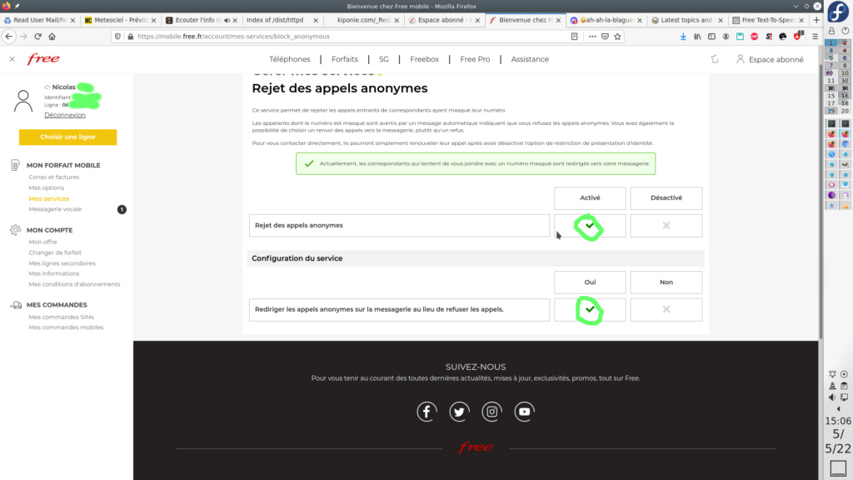853x480 pixels.
Task: Open Mes lignes secondaires link
Action: 62,263
